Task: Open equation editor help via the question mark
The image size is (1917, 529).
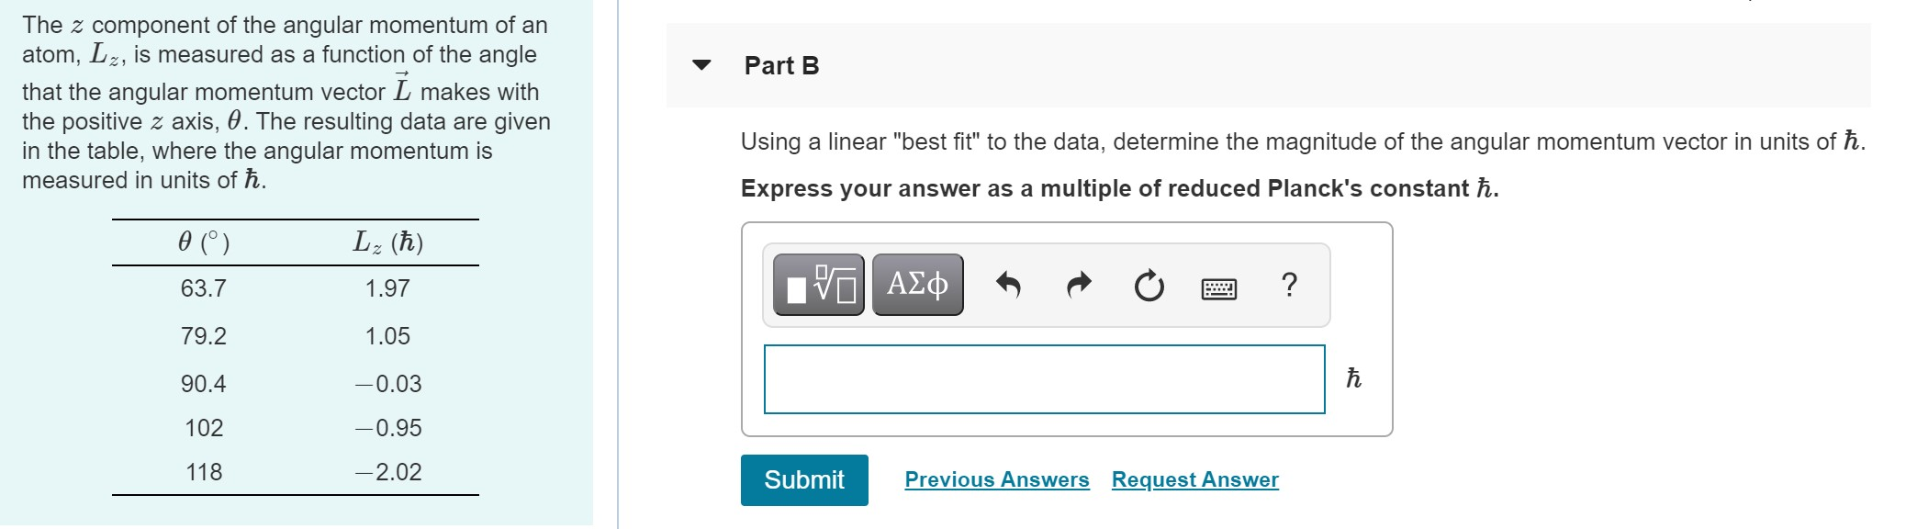Action: click(x=1290, y=287)
